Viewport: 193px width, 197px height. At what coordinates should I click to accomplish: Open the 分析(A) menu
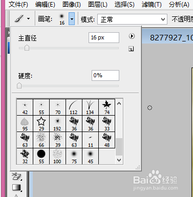point(179,5)
